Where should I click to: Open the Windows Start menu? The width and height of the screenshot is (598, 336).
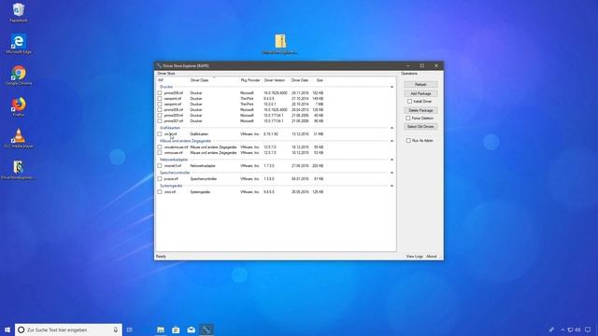pyautogui.click(x=7, y=329)
